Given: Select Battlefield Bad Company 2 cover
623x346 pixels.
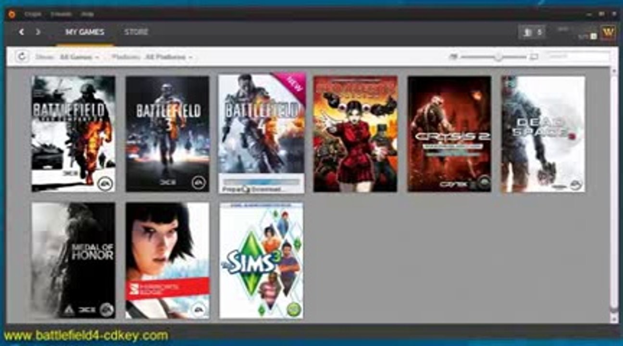Looking at the screenshot, I should pyautogui.click(x=74, y=134).
